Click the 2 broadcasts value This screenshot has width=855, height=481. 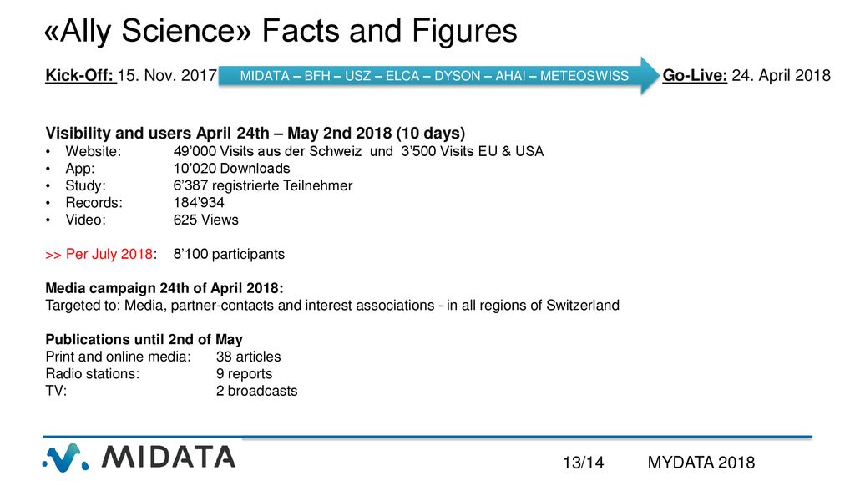(x=257, y=391)
